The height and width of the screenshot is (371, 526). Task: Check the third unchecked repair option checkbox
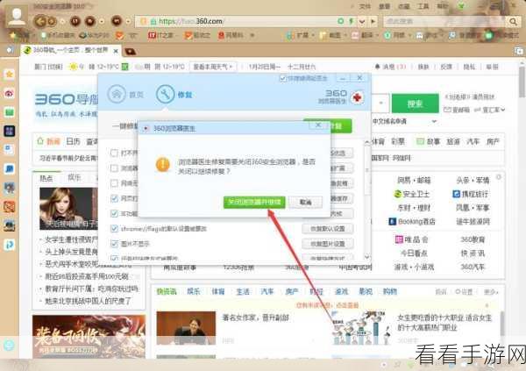(114, 183)
